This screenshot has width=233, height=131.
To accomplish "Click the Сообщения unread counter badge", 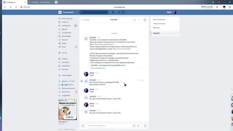I will coord(76,26).
